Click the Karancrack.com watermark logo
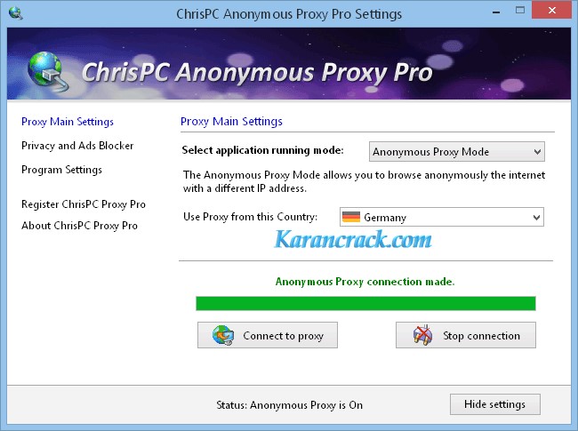Screen dimensions: 578x431 point(353,239)
